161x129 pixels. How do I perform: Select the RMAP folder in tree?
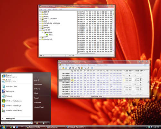[46, 25]
